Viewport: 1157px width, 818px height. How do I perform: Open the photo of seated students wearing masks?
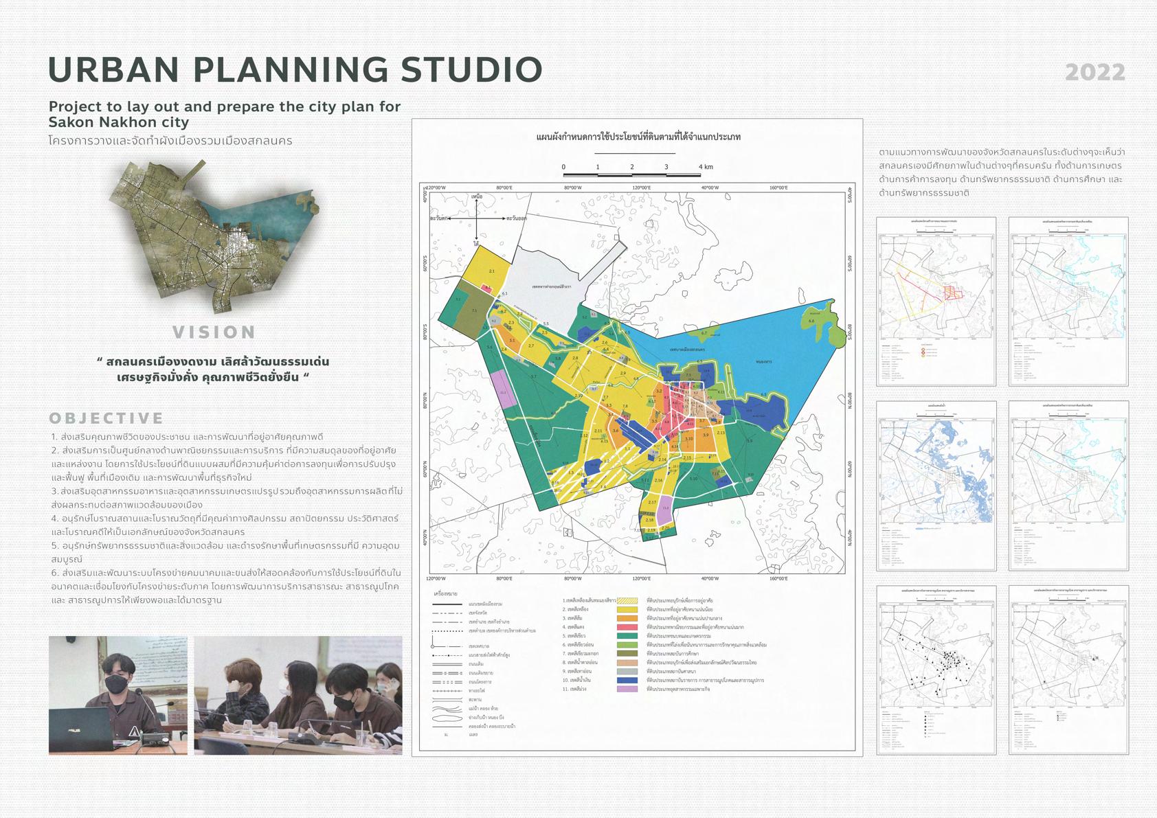coord(298,696)
